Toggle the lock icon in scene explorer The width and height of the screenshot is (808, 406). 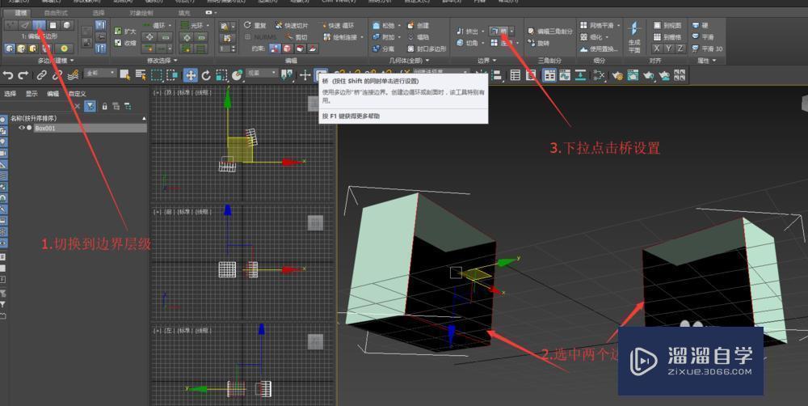click(x=104, y=106)
